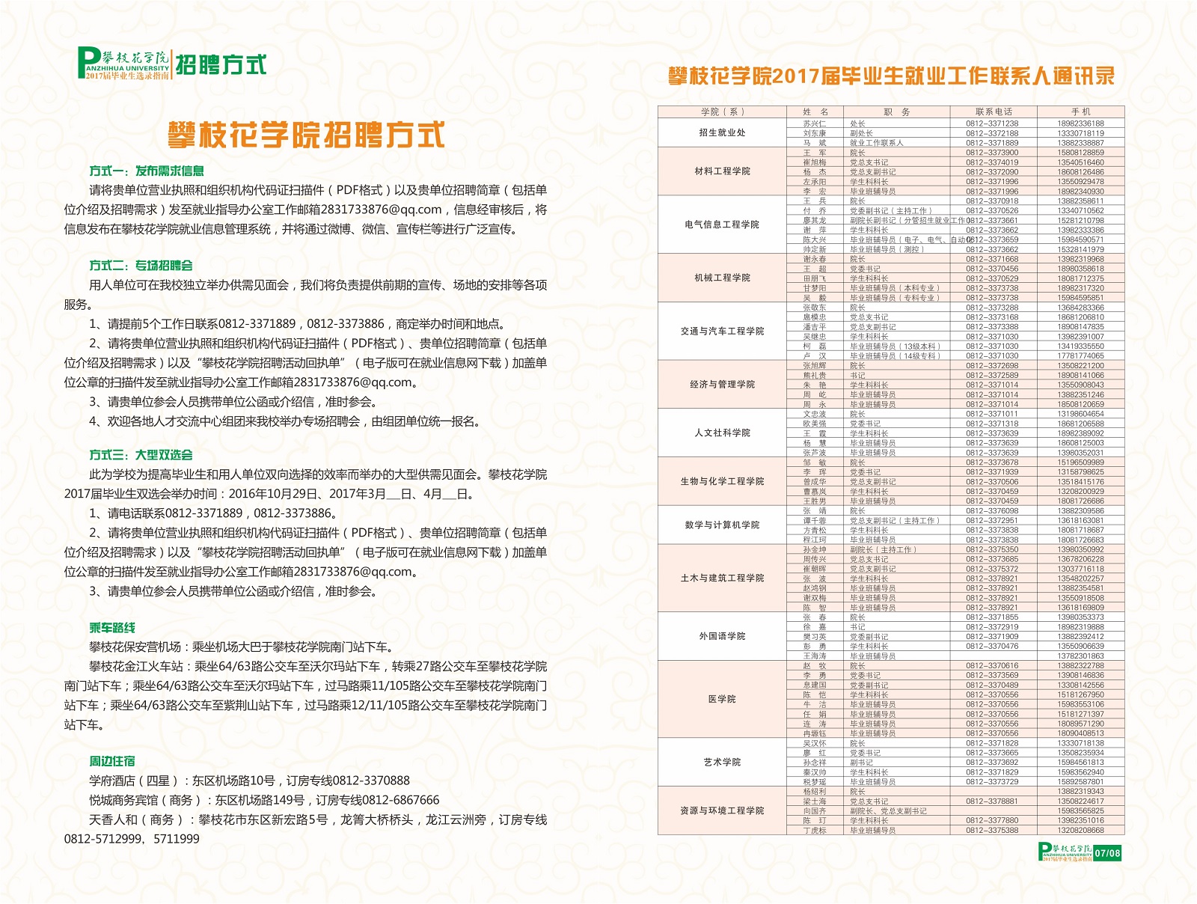1197x904 pixels.
Task: Click the 周边住宿 section heading
Action: 112,761
